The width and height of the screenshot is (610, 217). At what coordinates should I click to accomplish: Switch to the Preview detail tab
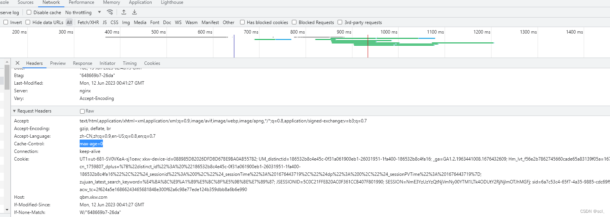(58, 63)
